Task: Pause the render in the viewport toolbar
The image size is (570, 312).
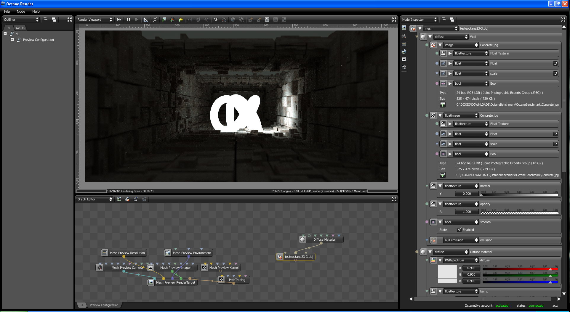Action: click(128, 20)
